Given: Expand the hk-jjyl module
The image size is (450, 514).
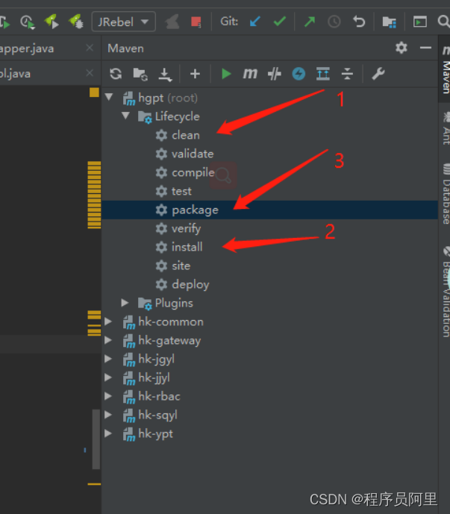Looking at the screenshot, I should (x=108, y=377).
